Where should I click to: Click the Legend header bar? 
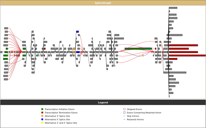click(103, 103)
